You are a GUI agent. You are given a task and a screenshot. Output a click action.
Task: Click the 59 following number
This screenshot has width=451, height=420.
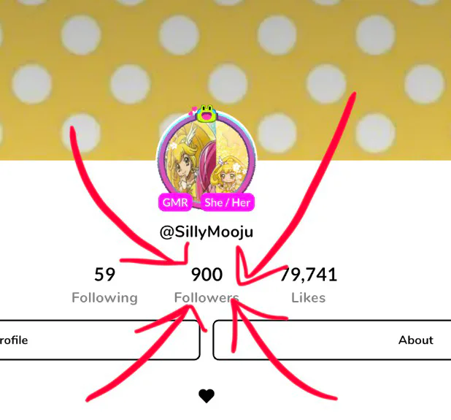pyautogui.click(x=104, y=275)
